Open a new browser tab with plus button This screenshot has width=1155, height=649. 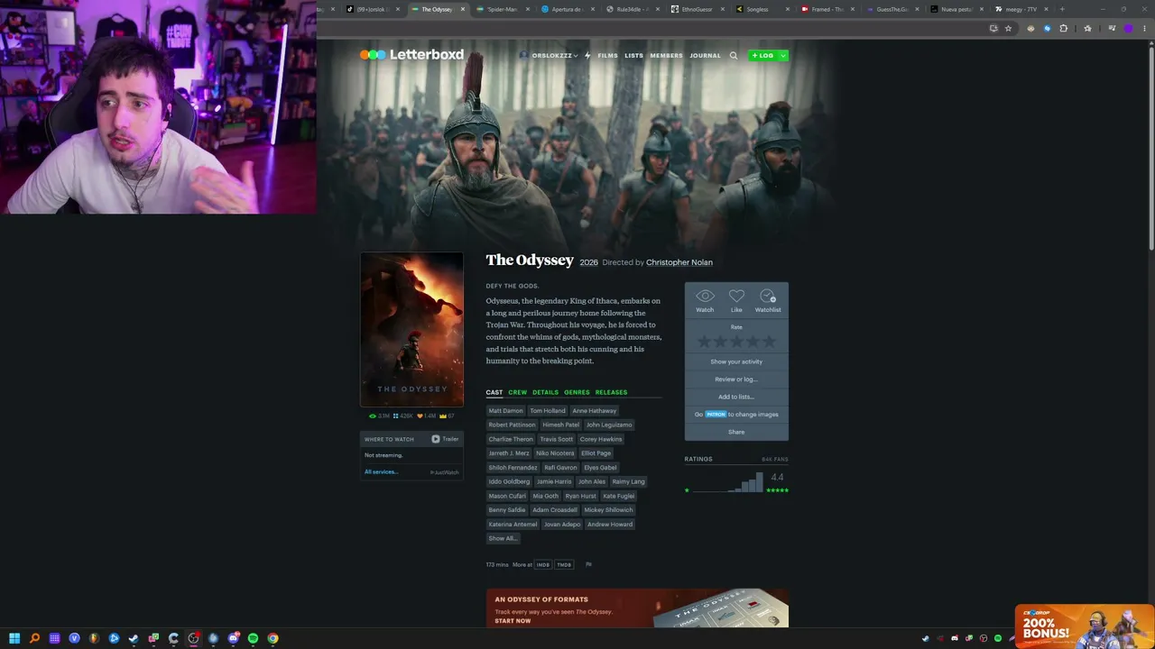[1062, 9]
